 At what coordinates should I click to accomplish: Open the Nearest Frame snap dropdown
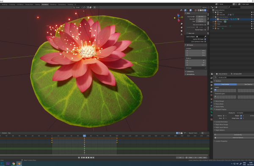(x=194, y=133)
